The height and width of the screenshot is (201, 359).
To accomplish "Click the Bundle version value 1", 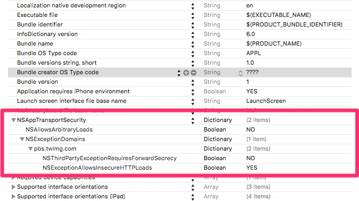I will coord(247,82).
